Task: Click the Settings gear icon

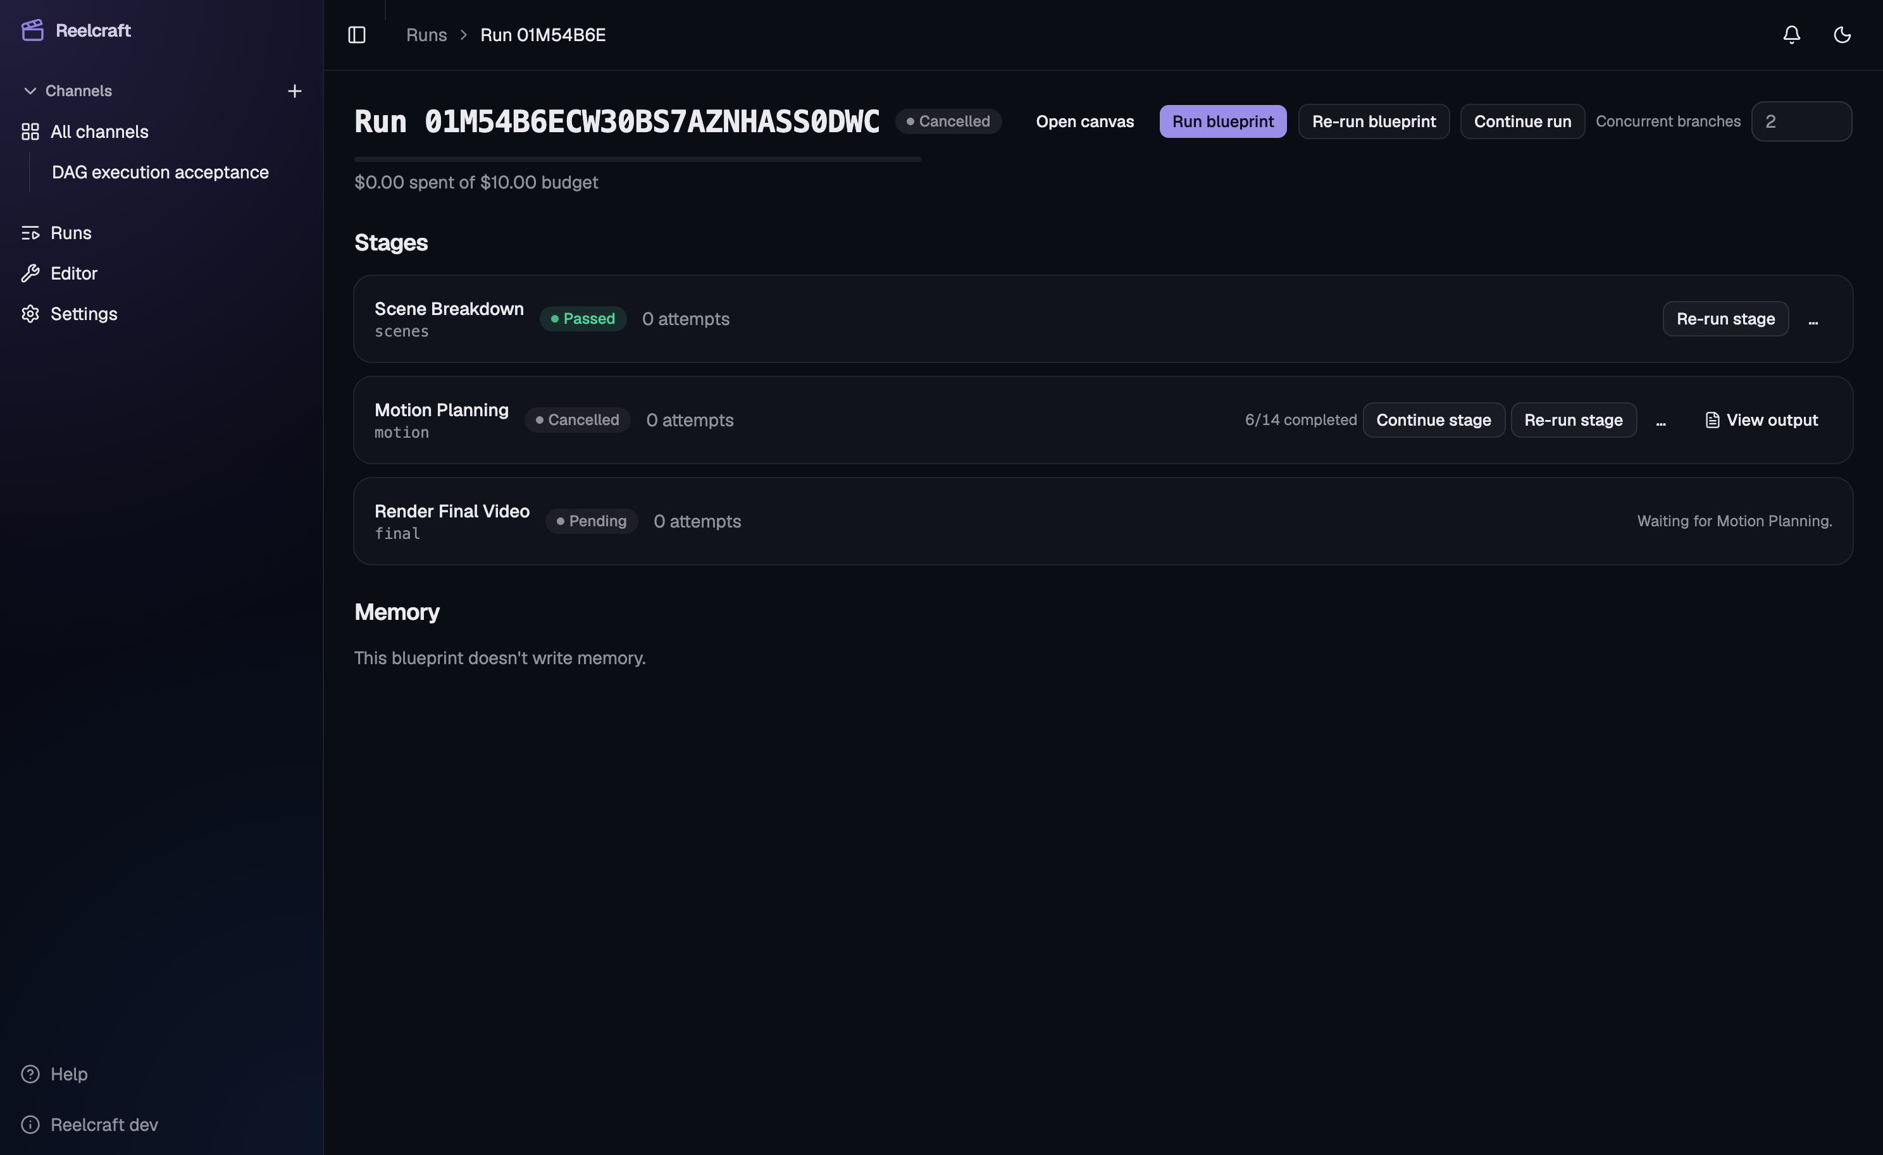Action: [x=30, y=314]
